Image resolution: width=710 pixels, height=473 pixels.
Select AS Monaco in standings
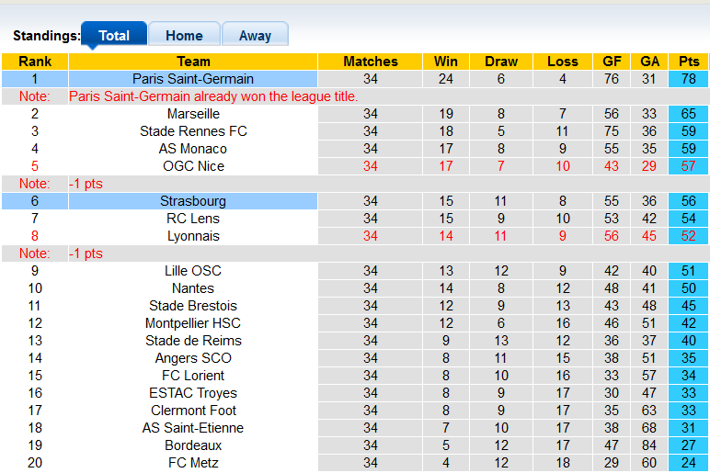pyautogui.click(x=193, y=149)
